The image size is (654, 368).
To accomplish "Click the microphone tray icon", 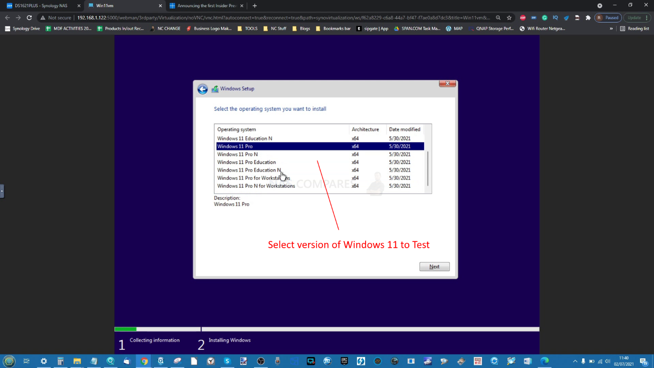I will [x=583, y=361].
